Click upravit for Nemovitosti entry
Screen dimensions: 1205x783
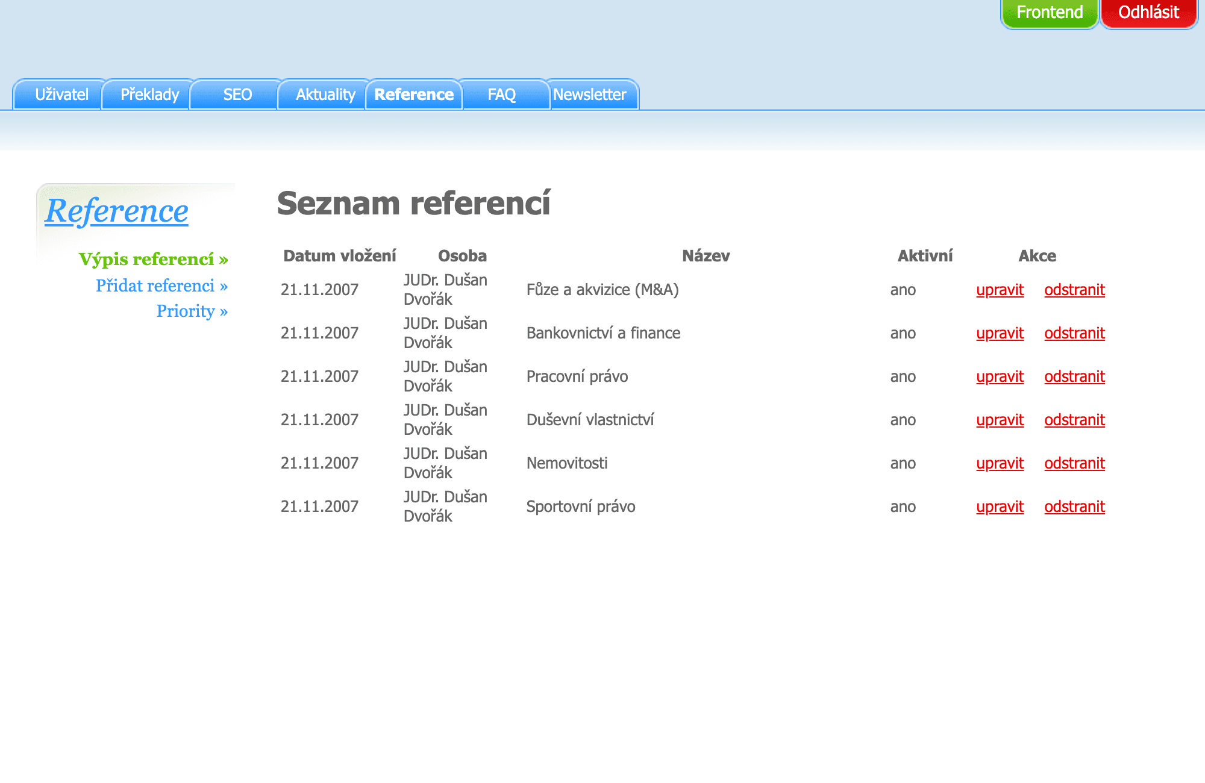click(x=1001, y=463)
